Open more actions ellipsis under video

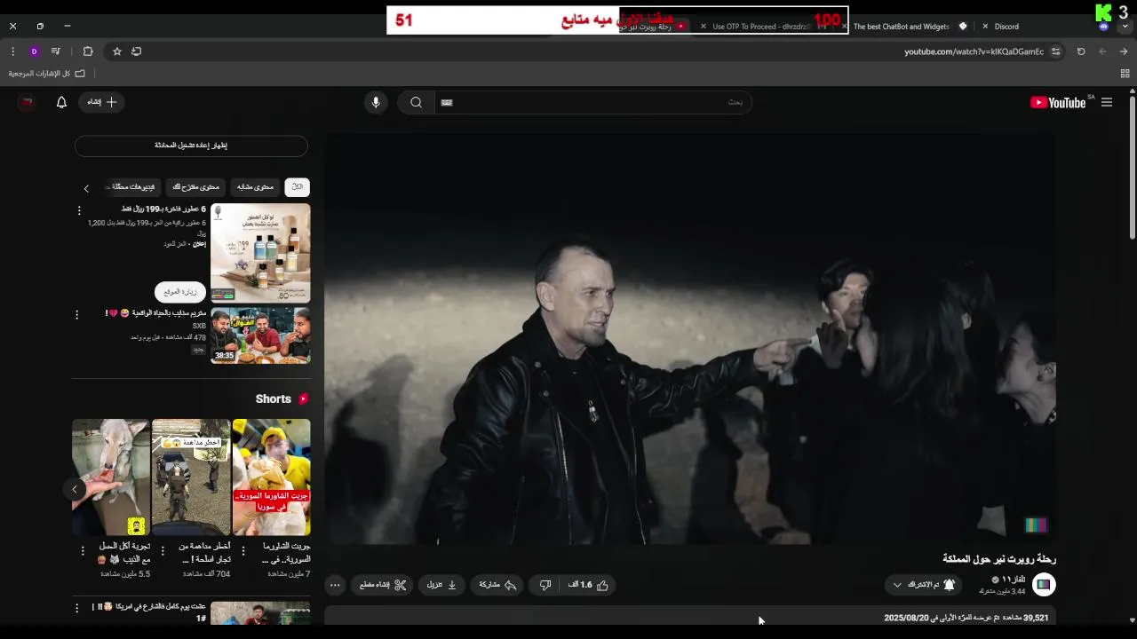click(335, 585)
